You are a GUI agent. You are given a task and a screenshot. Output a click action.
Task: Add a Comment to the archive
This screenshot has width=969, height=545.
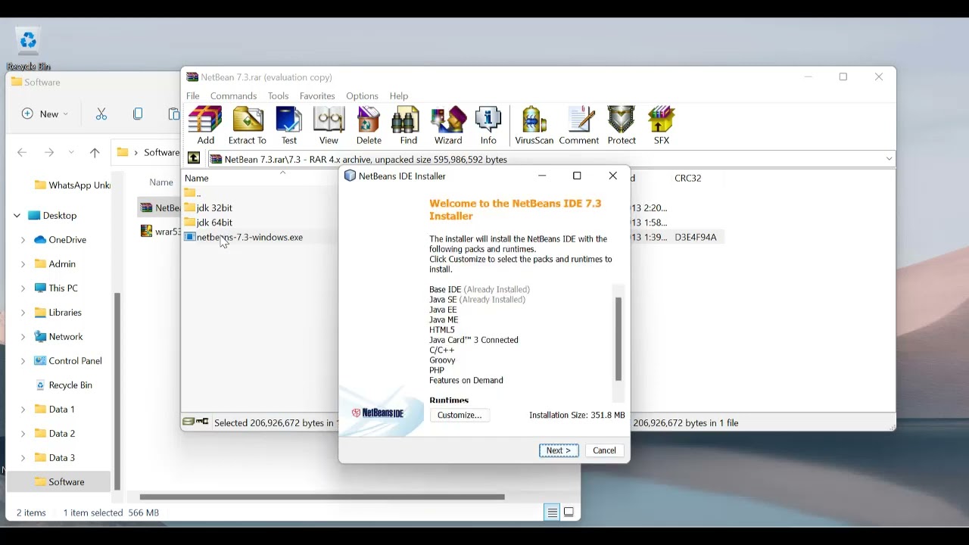pyautogui.click(x=579, y=126)
